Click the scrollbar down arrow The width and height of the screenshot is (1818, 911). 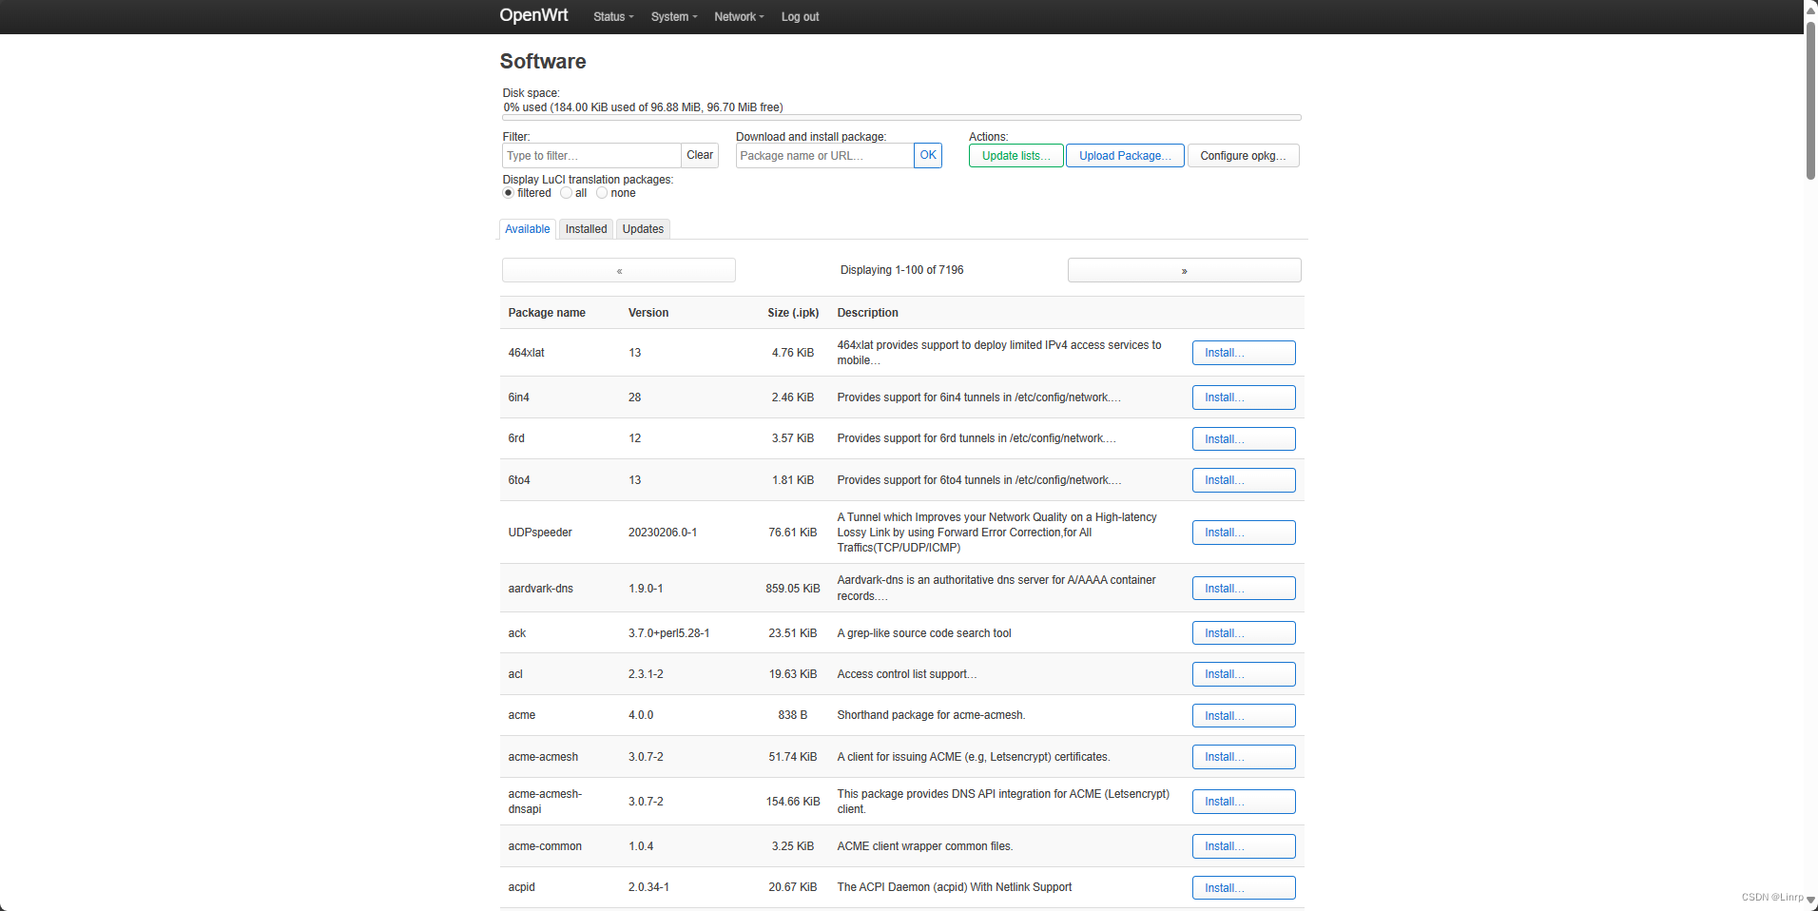coord(1810,900)
